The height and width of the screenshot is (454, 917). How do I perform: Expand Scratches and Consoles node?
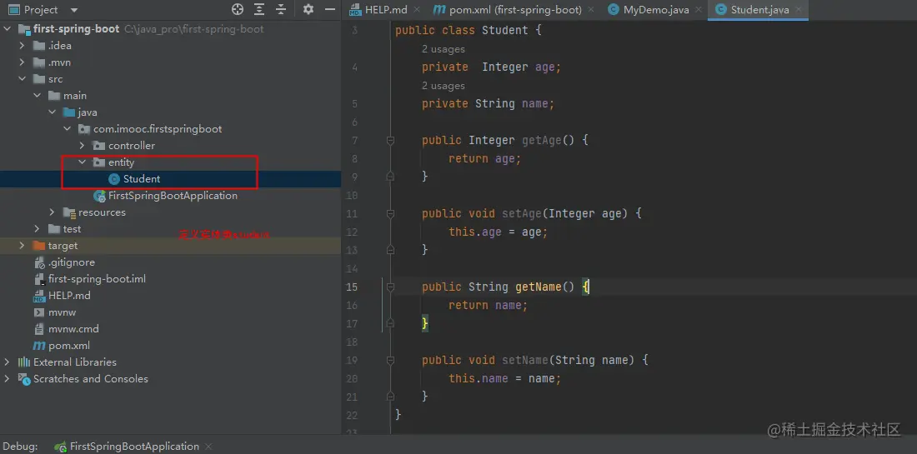(x=7, y=379)
